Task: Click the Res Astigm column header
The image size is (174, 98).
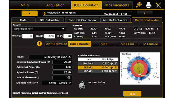Action: click(x=108, y=59)
